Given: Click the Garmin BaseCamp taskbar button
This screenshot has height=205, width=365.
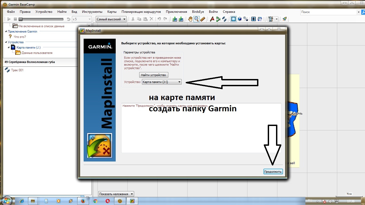Looking at the screenshot, I should click(120, 201).
